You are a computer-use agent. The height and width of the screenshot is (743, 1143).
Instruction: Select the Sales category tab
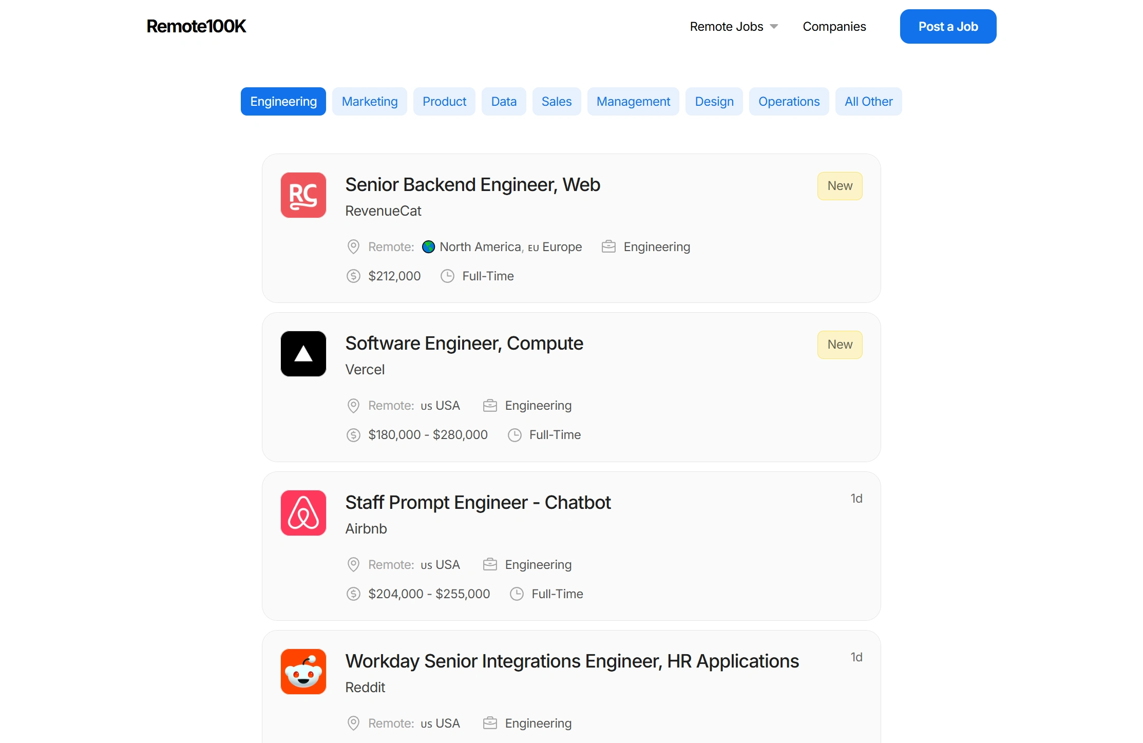[557, 102]
